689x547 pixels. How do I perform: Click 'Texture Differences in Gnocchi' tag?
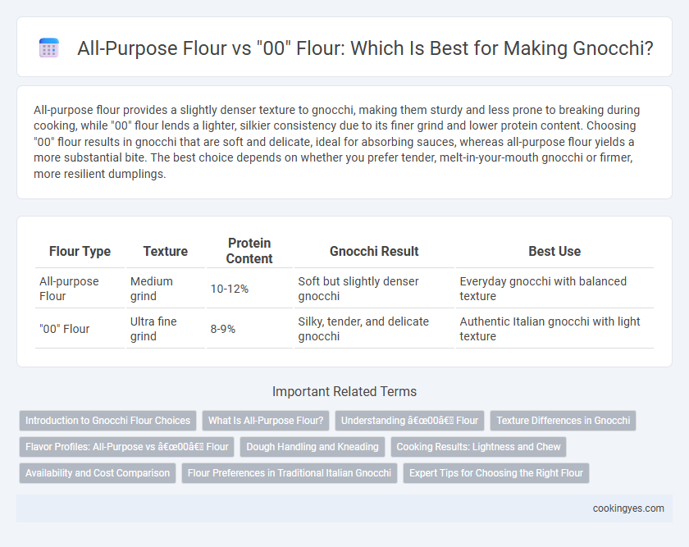[x=563, y=421]
